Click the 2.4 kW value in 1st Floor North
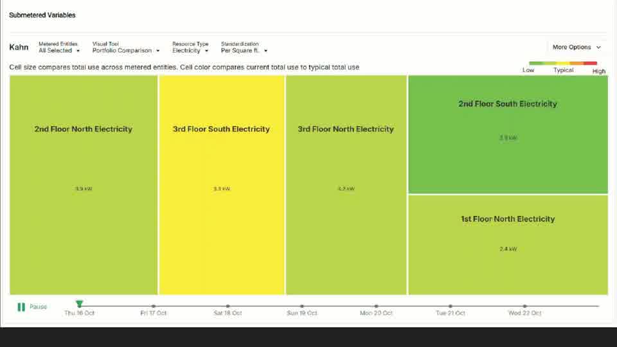Viewport: 617px width, 347px height. 508,249
